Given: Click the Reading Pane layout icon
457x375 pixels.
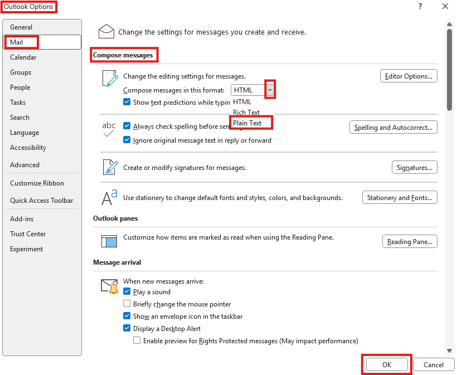Looking at the screenshot, I should [x=109, y=241].
